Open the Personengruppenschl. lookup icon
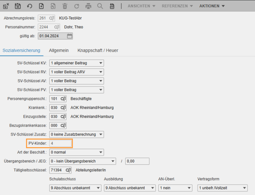This screenshot has height=195, width=255. pyautogui.click(x=63, y=99)
